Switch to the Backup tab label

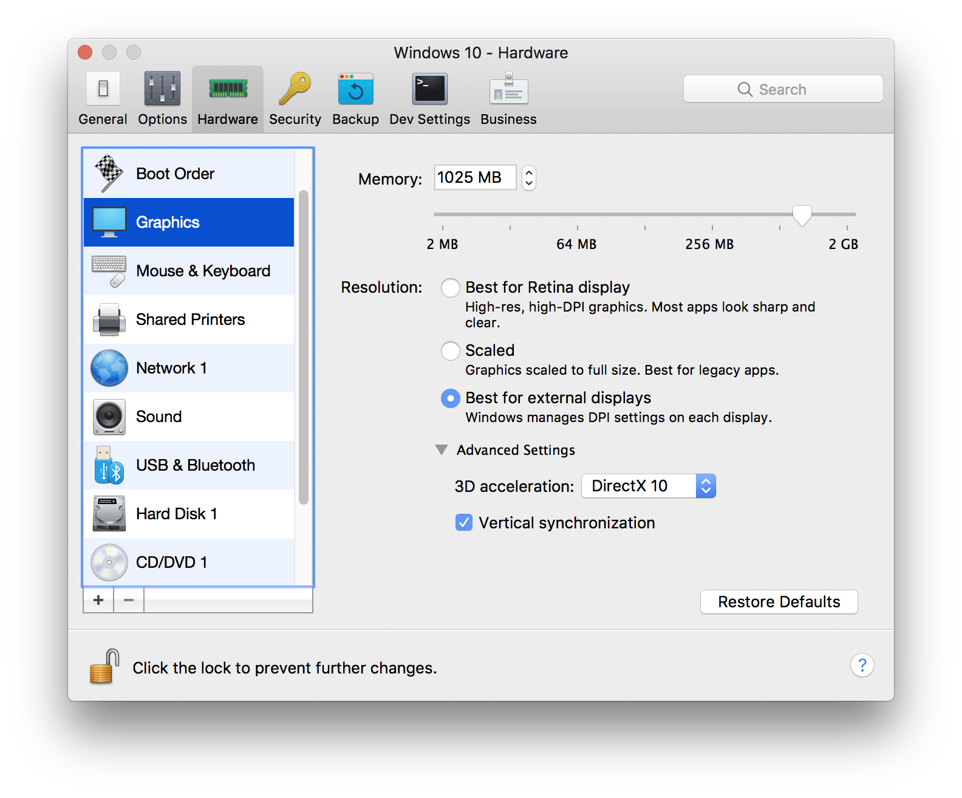coord(355,119)
